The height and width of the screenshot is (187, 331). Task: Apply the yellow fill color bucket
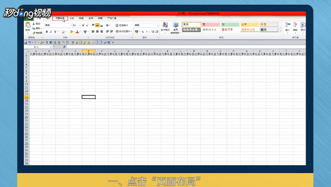[71, 32]
